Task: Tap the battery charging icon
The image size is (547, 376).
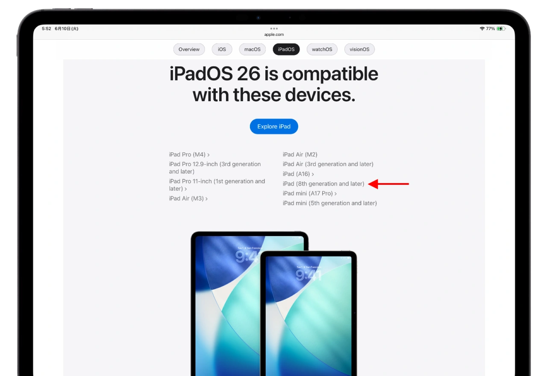Action: tap(501, 29)
